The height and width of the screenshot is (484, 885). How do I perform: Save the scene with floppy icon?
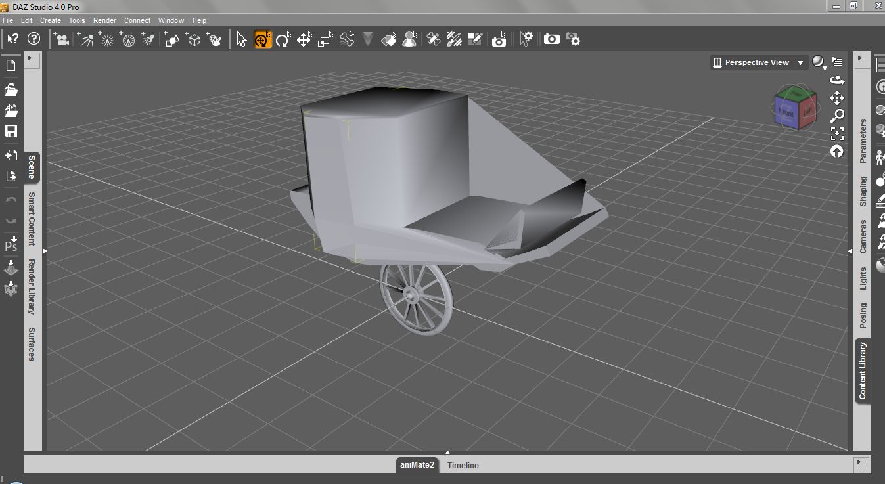point(11,131)
